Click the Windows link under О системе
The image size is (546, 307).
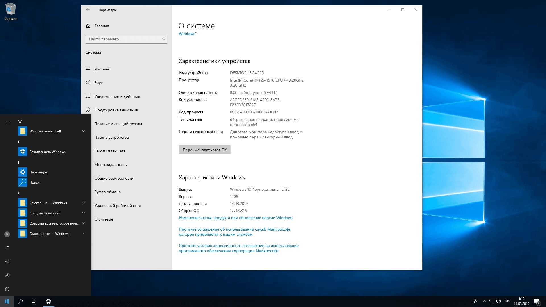coord(187,34)
